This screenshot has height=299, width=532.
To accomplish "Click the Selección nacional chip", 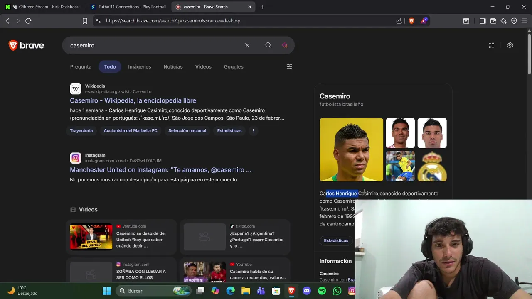I will pos(187,130).
